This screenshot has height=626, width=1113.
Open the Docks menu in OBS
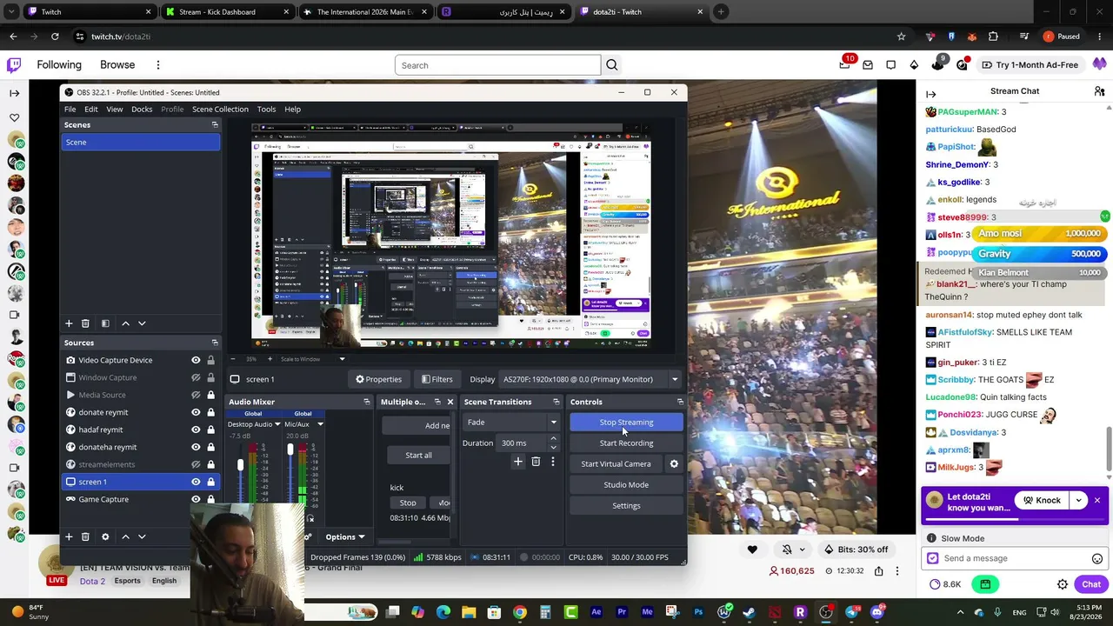click(142, 110)
